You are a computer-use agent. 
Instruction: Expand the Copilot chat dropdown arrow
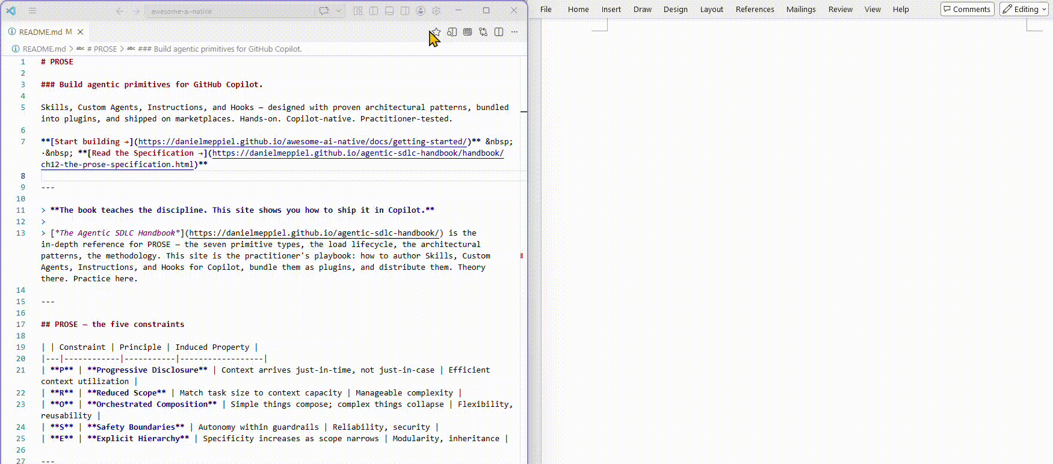pos(338,11)
